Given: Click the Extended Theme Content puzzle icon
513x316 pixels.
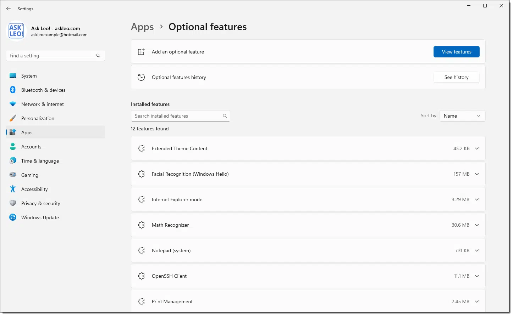Looking at the screenshot, I should 141,148.
